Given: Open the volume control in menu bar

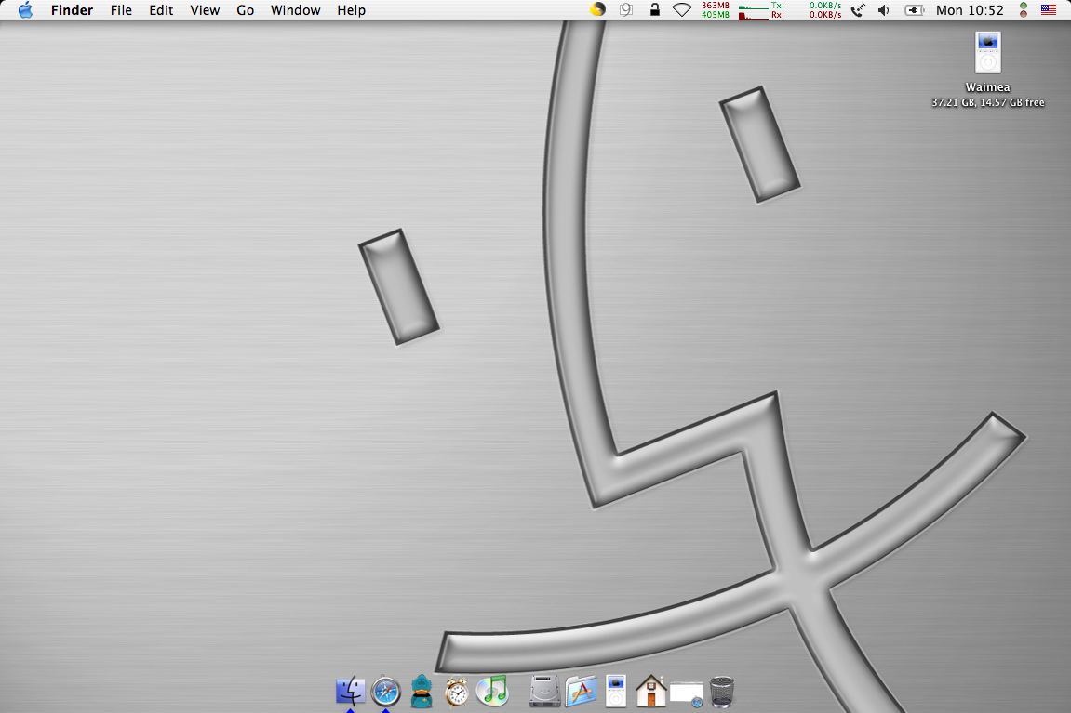Looking at the screenshot, I should point(883,10).
